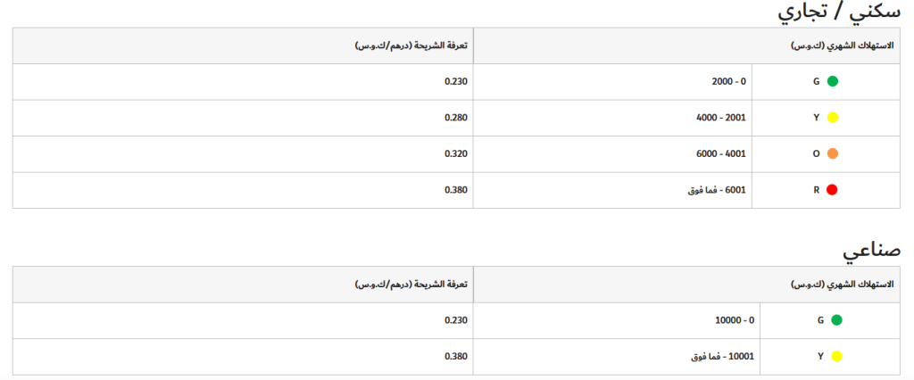
Task: Select the 0 - 2000 consumption range cell
Action: point(727,82)
